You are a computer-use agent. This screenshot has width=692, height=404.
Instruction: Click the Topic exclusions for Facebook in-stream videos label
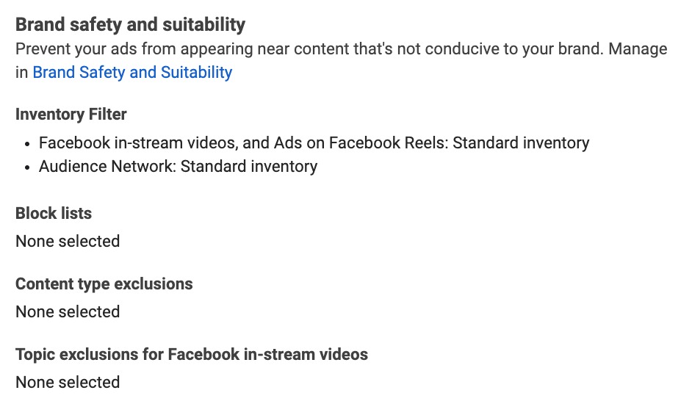192,355
